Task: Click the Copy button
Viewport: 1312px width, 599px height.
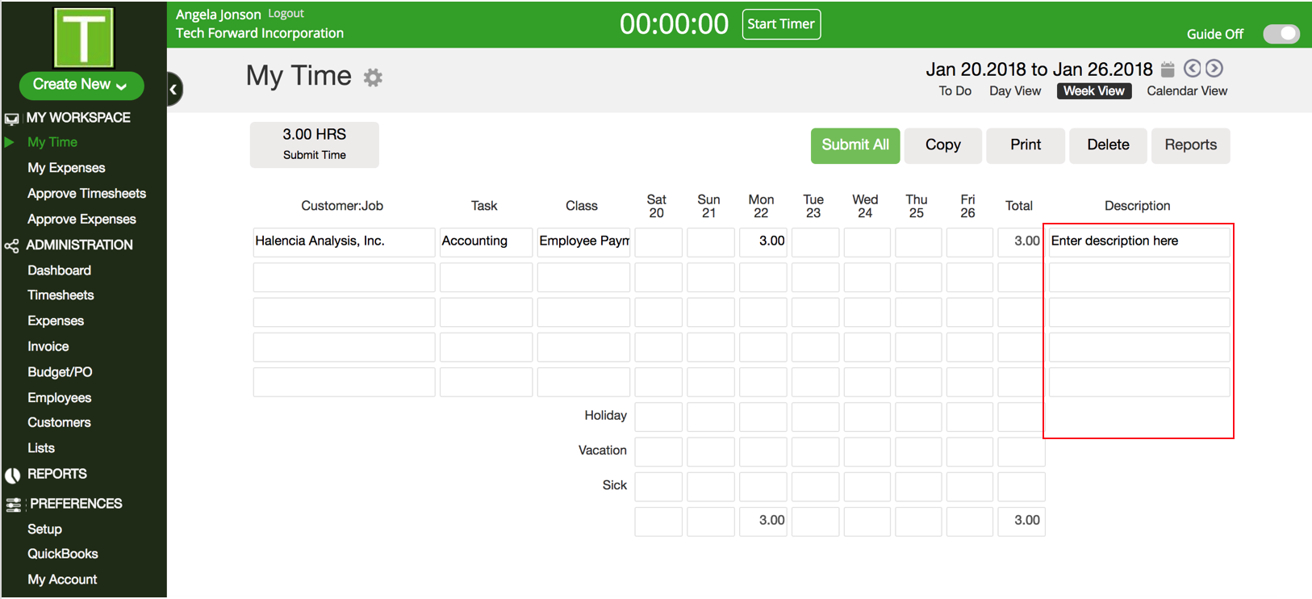Action: point(942,145)
